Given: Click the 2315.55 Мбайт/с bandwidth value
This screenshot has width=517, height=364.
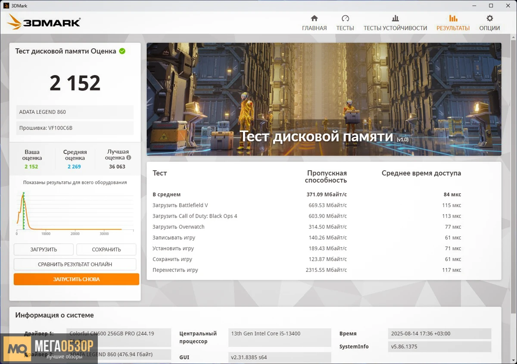Looking at the screenshot, I should coord(326,270).
